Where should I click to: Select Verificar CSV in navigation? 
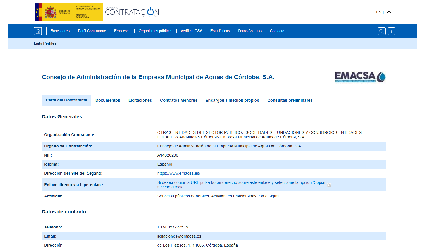click(191, 31)
